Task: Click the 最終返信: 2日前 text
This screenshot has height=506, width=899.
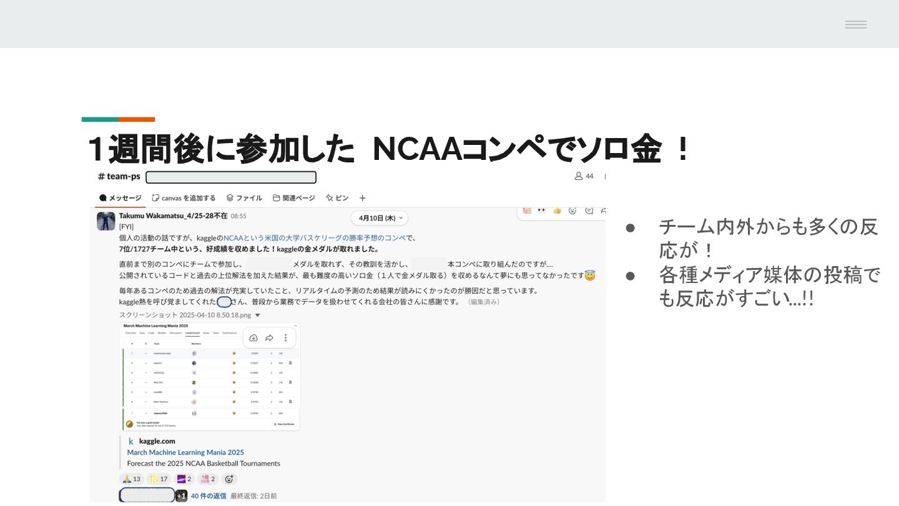Action: (x=253, y=496)
